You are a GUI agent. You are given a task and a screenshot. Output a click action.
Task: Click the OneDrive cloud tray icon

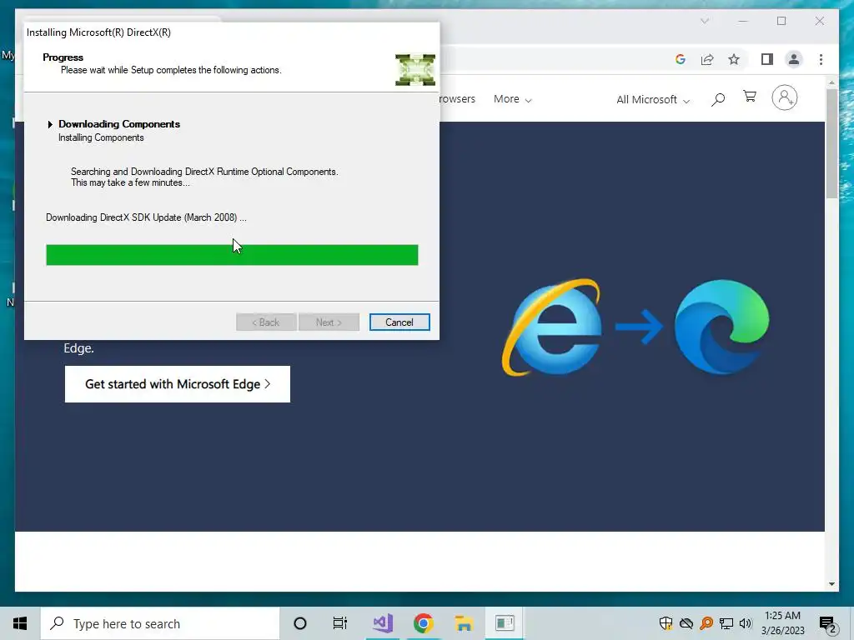click(686, 623)
